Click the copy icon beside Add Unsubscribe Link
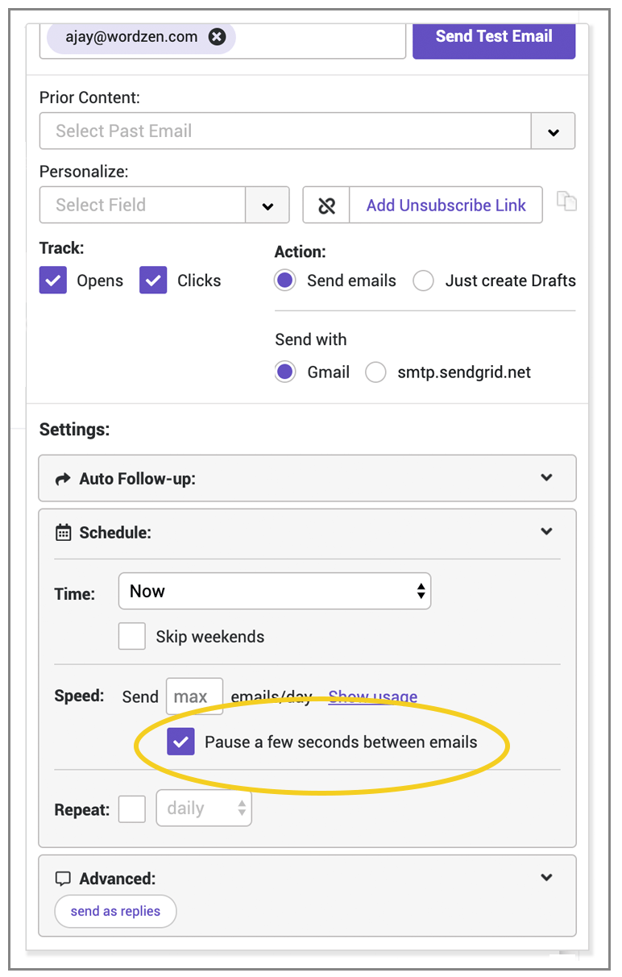Viewport: 622px width, 977px height. tap(566, 201)
